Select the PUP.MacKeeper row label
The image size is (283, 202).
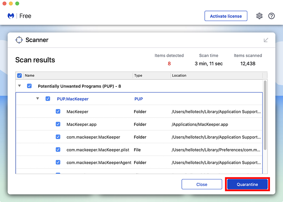click(x=73, y=99)
